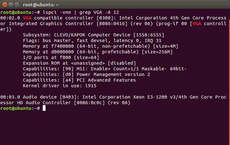Image resolution: width=230 pixels, height=145 pixels.
Task: Click the Memory at f7400000 line
Action: (x=101, y=46)
